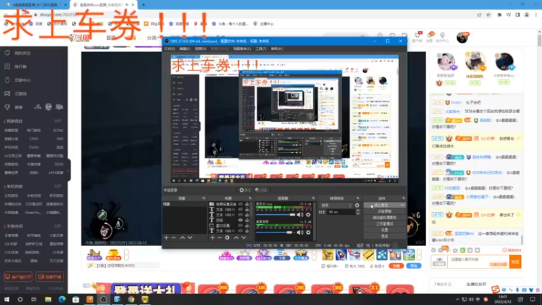Image resolution: width=542 pixels, height=305 pixels.
Task: Open Chrome extensions puzzle icon
Action: (499, 15)
